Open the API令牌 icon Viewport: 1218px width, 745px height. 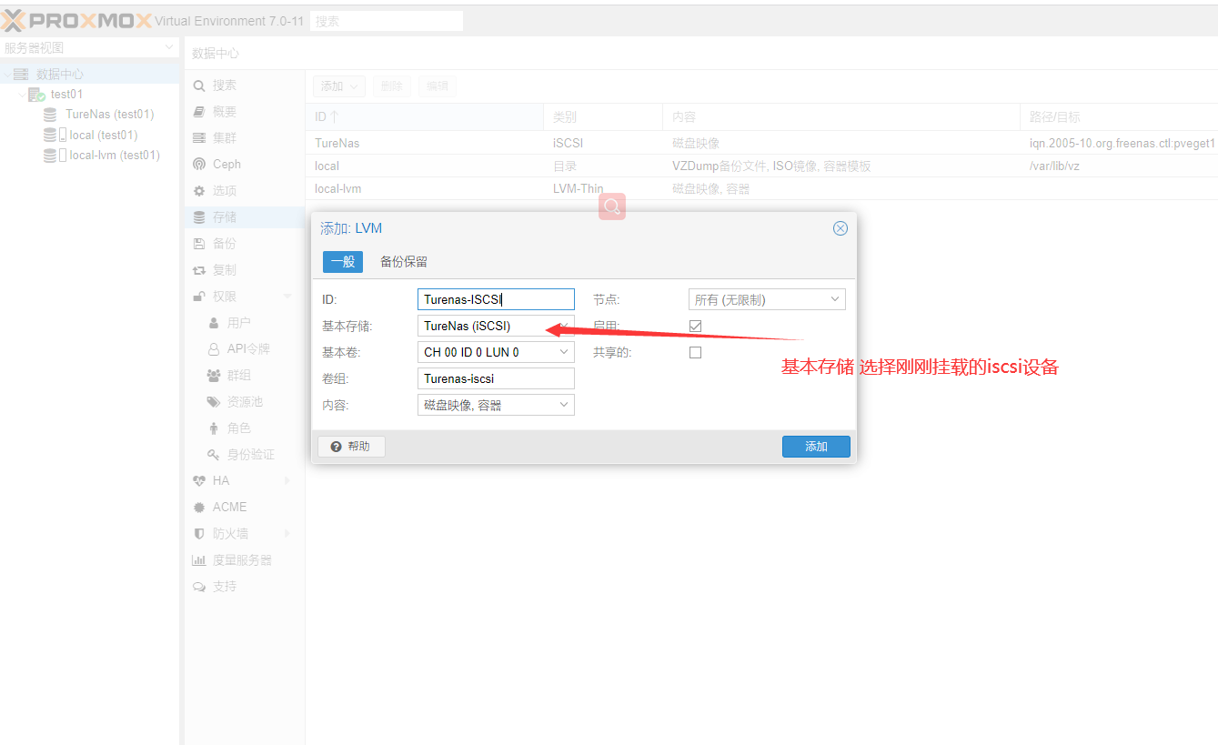coord(214,349)
